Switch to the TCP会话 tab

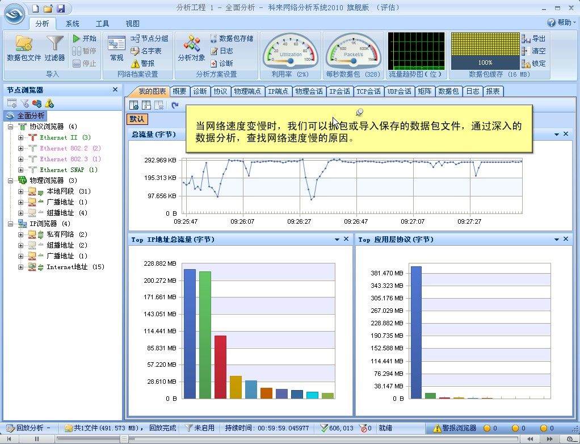[368, 90]
